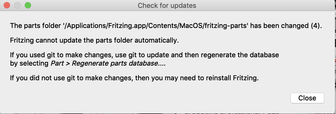336x114 pixels.
Task: Click 'by selecting' text before the italic menu path
Action: (29, 63)
